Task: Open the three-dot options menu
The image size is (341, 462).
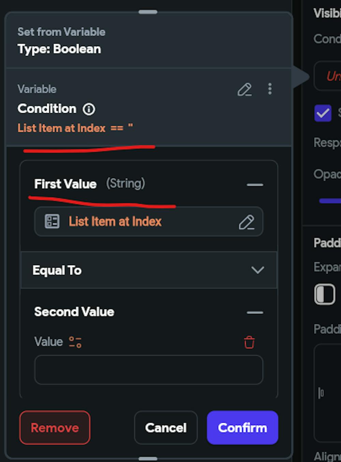Action: [270, 89]
